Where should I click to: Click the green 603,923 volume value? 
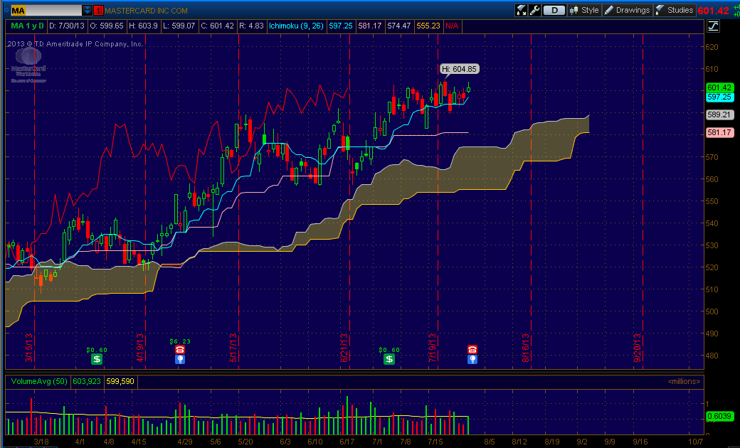point(87,381)
